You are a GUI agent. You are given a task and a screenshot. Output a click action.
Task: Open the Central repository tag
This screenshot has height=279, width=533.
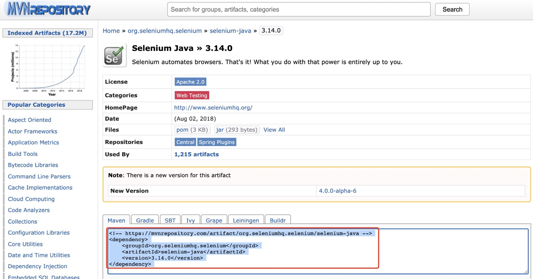point(185,142)
